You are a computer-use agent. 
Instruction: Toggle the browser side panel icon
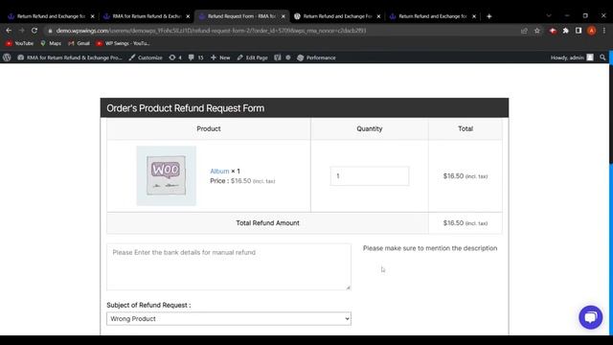pyautogui.click(x=579, y=31)
